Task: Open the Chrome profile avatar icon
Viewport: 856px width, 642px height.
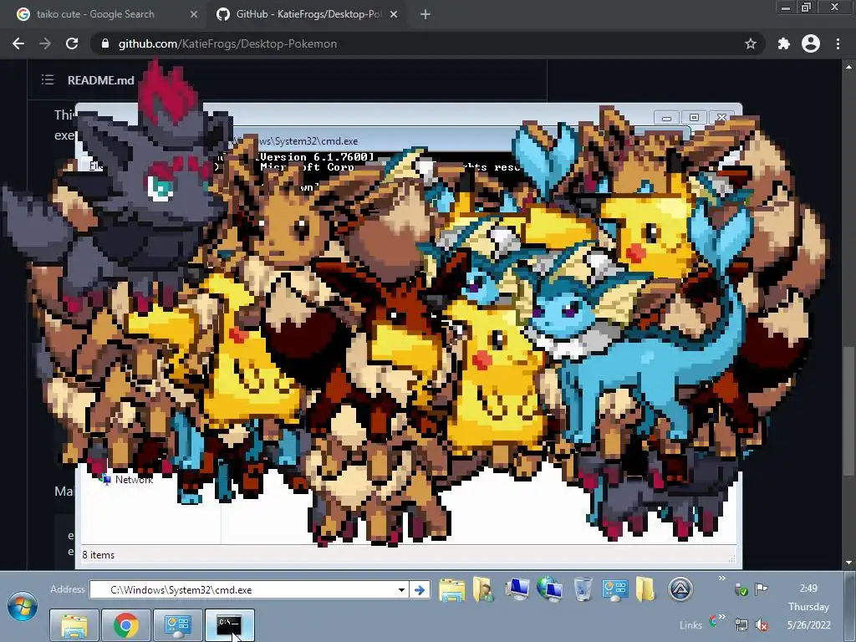Action: pyautogui.click(x=811, y=43)
